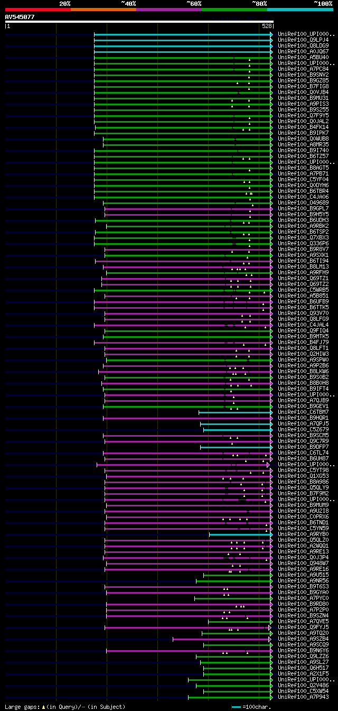
Task: Click the cyan alignment bar for A7QPJ5
Action: [237, 423]
